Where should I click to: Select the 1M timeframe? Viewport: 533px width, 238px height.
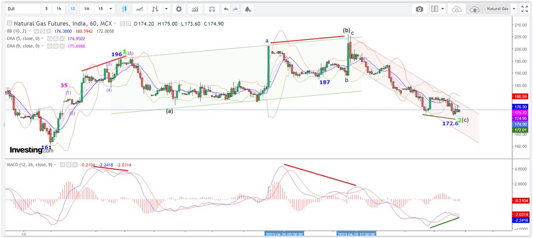tap(88, 9)
